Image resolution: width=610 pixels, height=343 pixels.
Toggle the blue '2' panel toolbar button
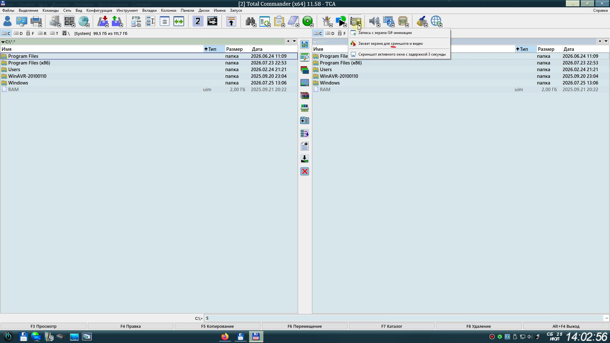pyautogui.click(x=198, y=21)
